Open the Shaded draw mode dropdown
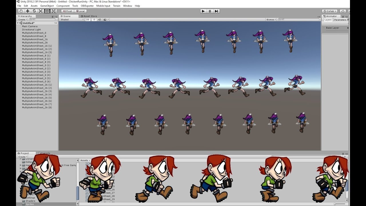366x206 pixels. pyautogui.click(x=72, y=19)
